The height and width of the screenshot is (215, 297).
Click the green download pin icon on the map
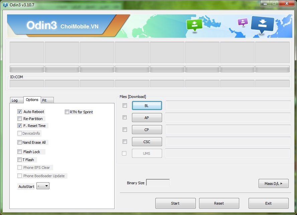click(x=194, y=24)
